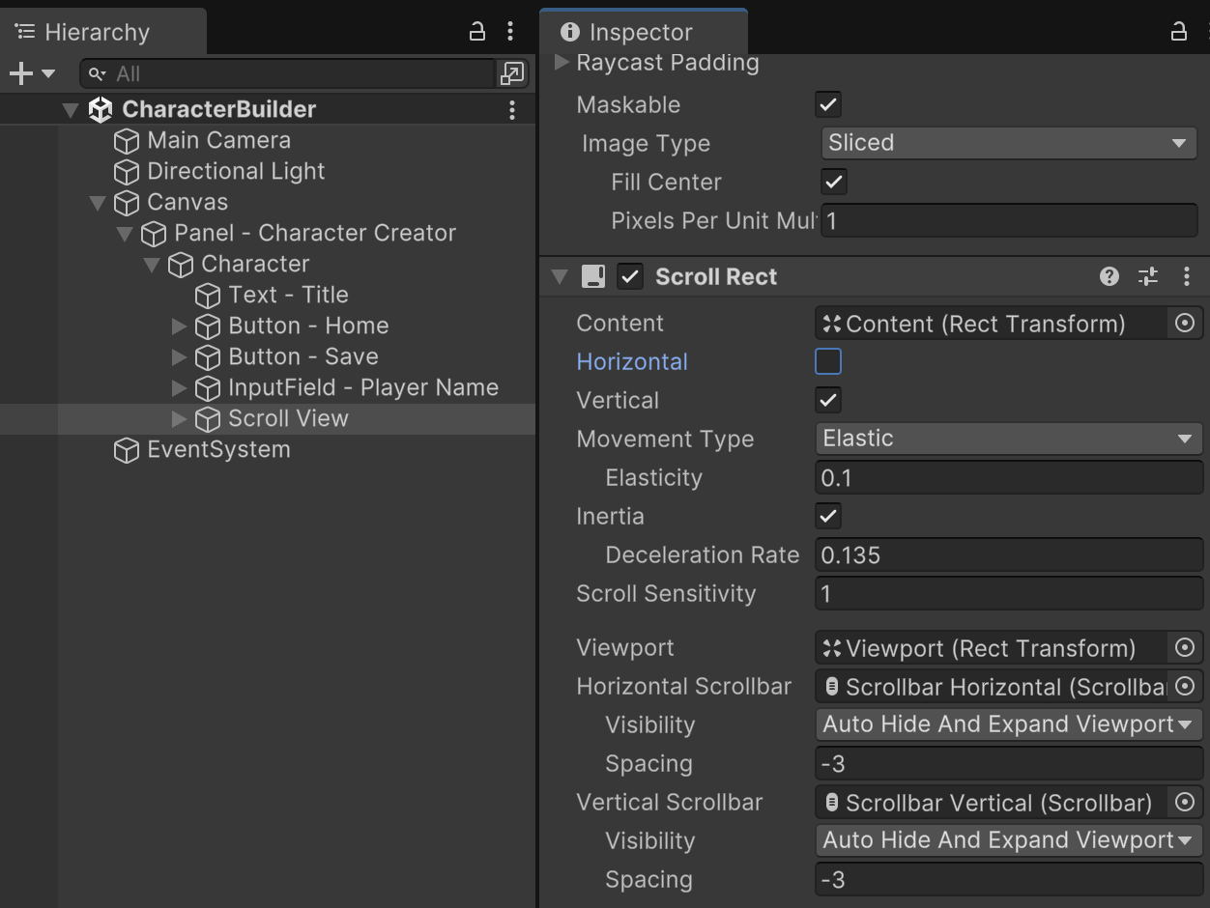Click the Viewport object picker circle
The image size is (1210, 908).
[x=1185, y=648]
